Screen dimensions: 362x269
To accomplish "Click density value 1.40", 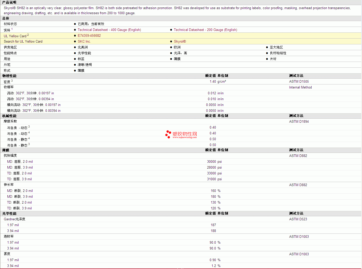I will tap(213, 81).
